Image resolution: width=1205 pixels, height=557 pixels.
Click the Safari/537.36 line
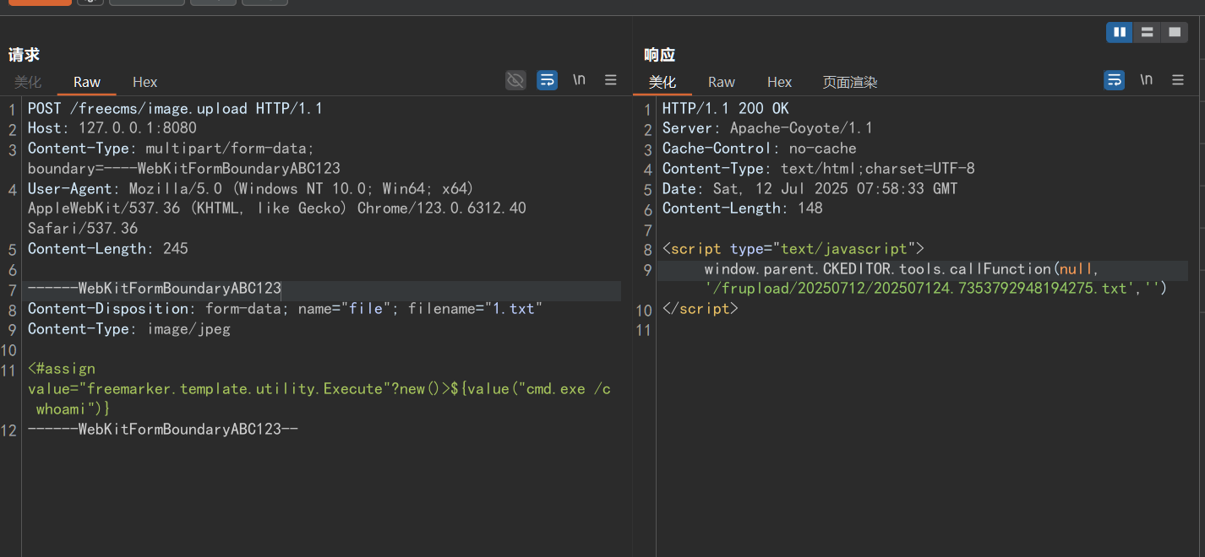[x=83, y=229]
